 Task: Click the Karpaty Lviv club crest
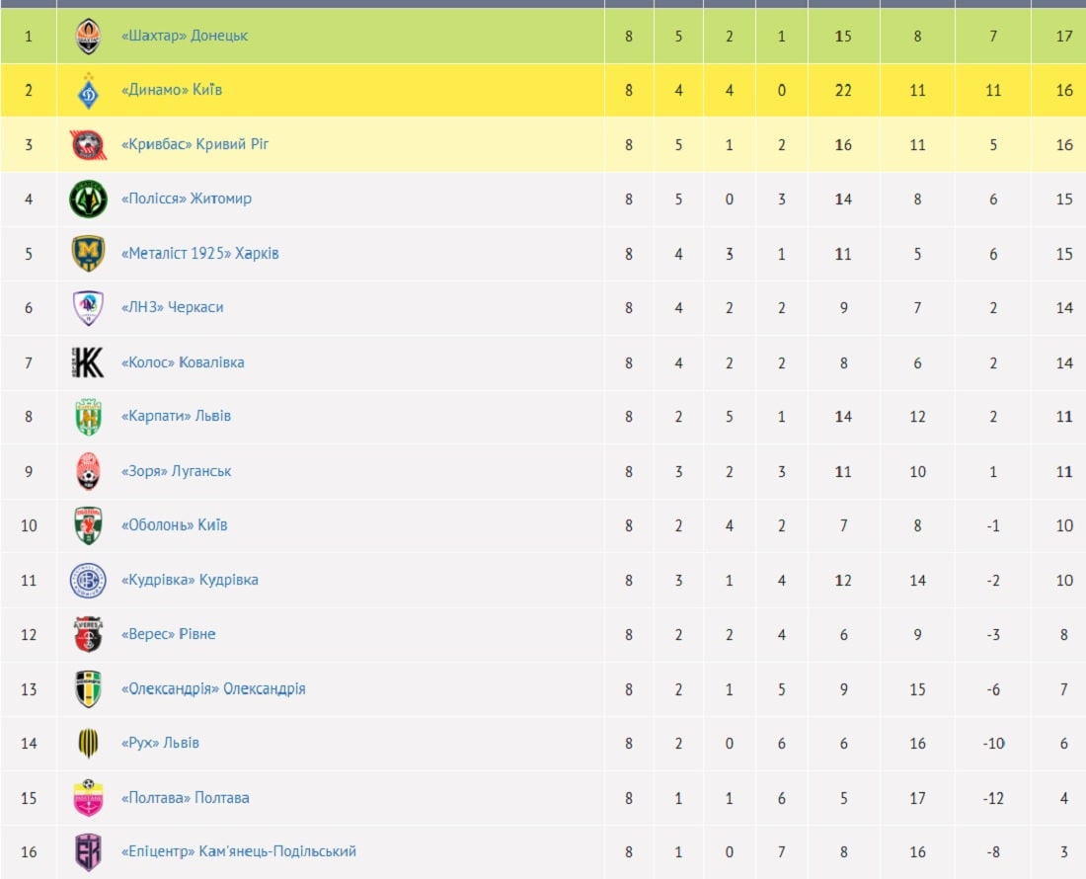pos(88,417)
